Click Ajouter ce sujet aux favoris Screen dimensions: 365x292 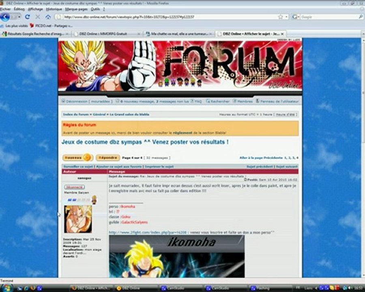pos(119,167)
